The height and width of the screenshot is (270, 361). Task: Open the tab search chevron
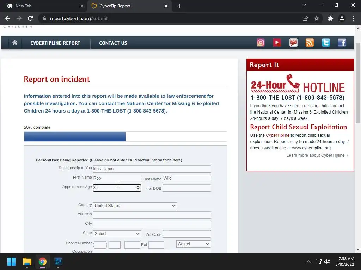(304, 5)
